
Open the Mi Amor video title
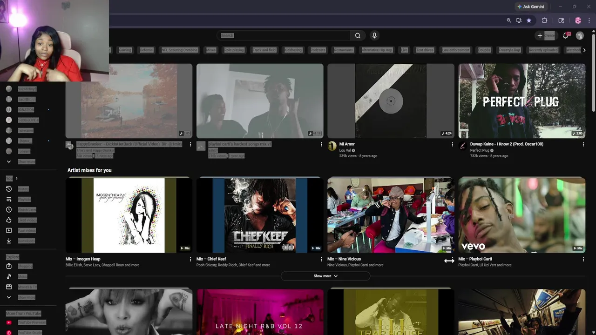pyautogui.click(x=347, y=144)
